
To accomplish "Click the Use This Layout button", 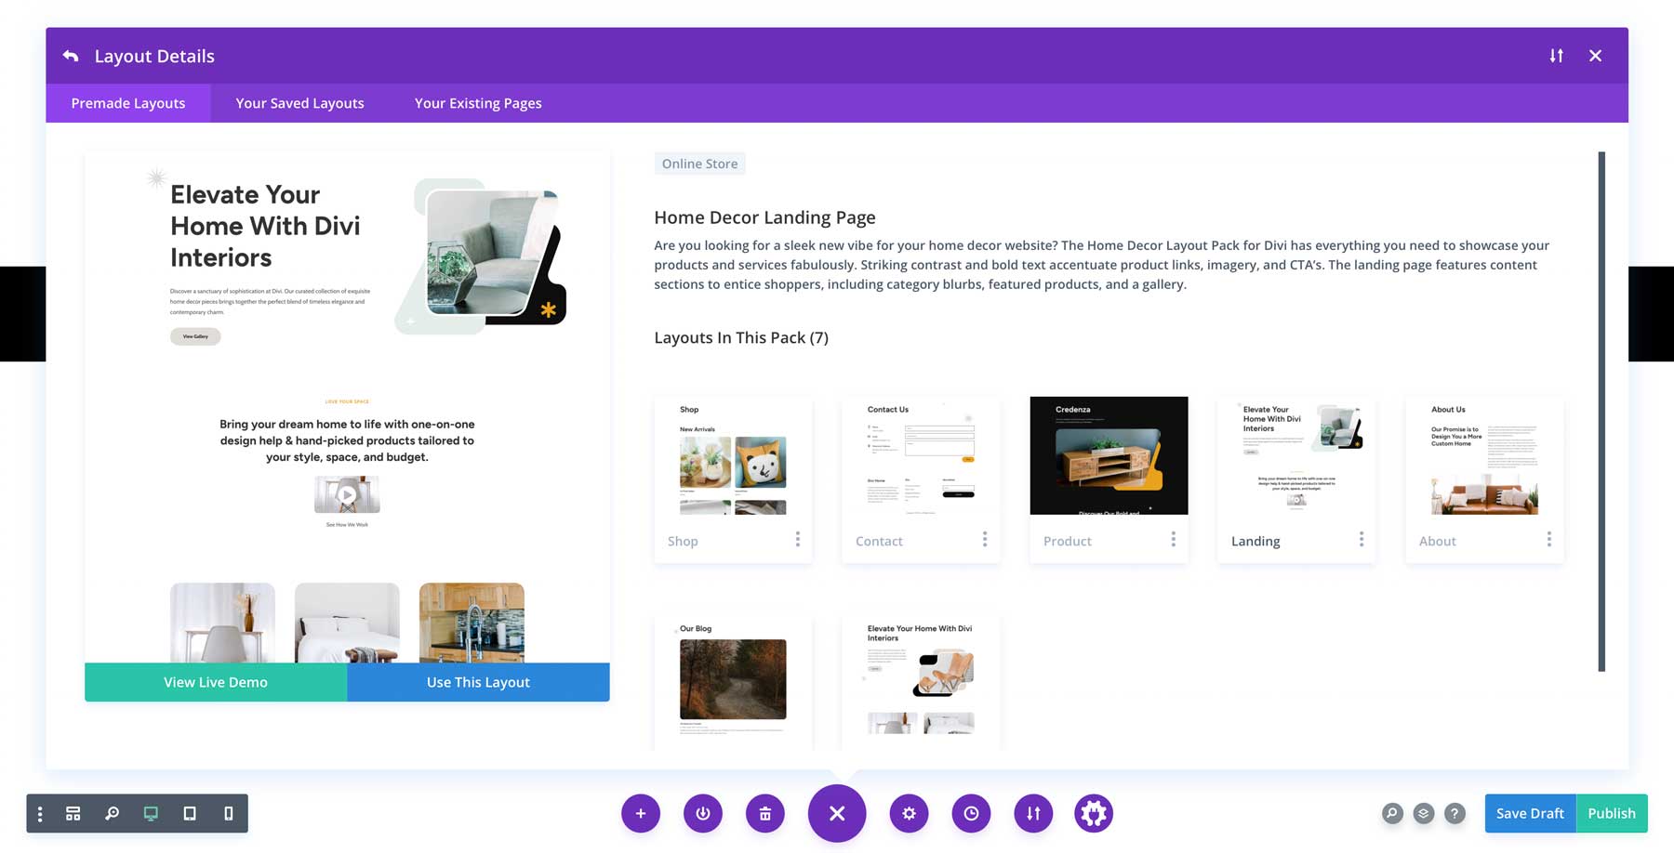I will (x=477, y=681).
